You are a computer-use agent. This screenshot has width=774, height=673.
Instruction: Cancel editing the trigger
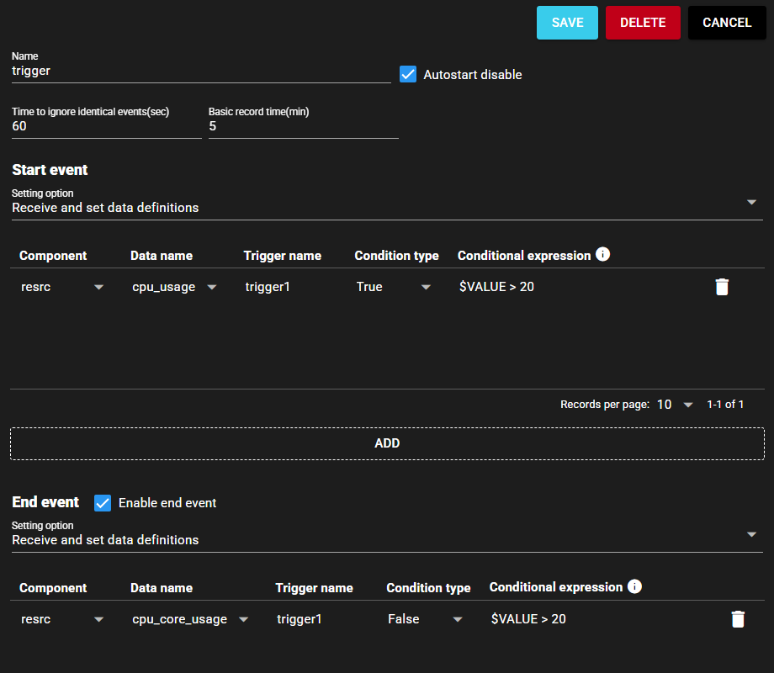pos(727,23)
